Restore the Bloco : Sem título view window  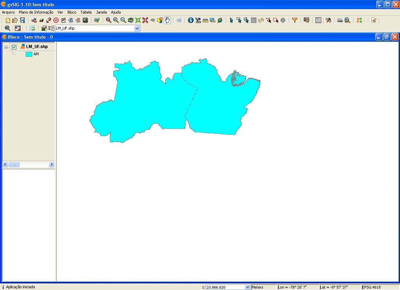pos(387,37)
